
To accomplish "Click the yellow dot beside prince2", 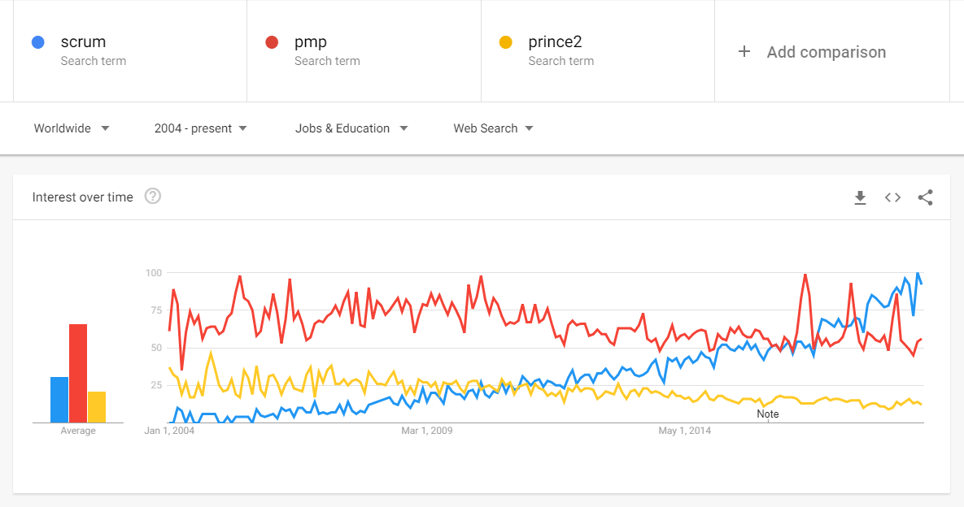I will pyautogui.click(x=506, y=42).
